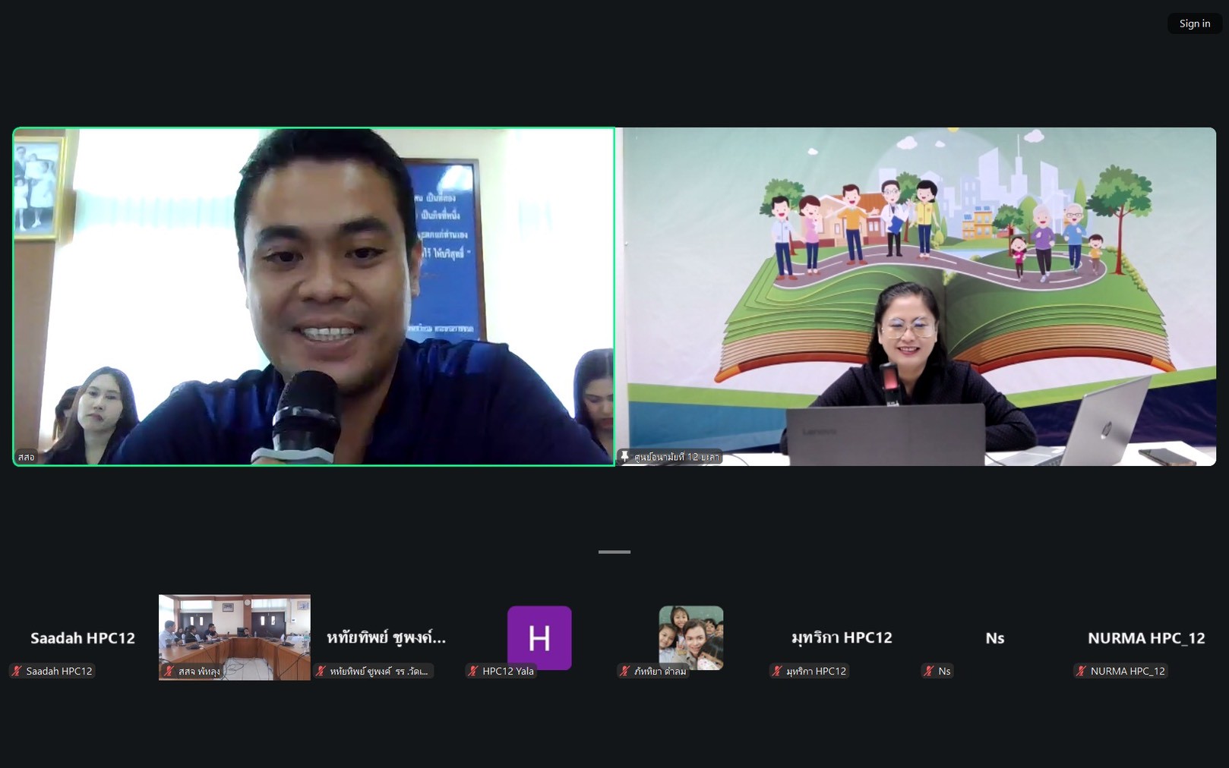The height and width of the screenshot is (768, 1229).
Task: Click muted mic icon for HPC12 Yala
Action: click(472, 671)
